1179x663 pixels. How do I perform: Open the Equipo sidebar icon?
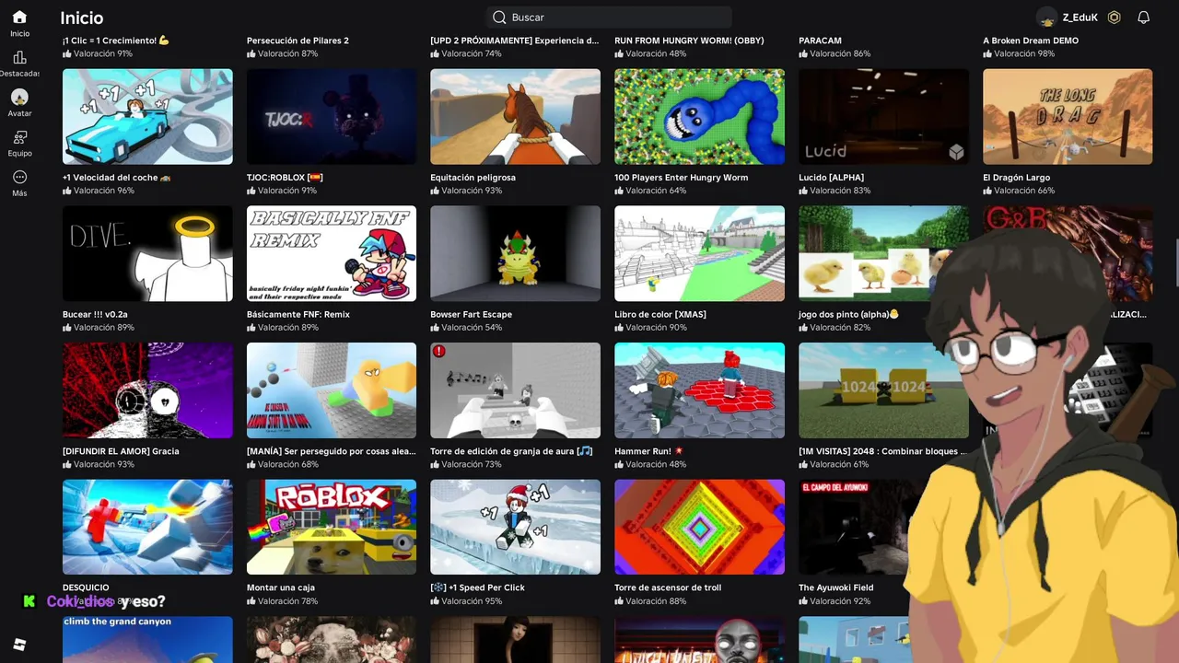click(19, 137)
